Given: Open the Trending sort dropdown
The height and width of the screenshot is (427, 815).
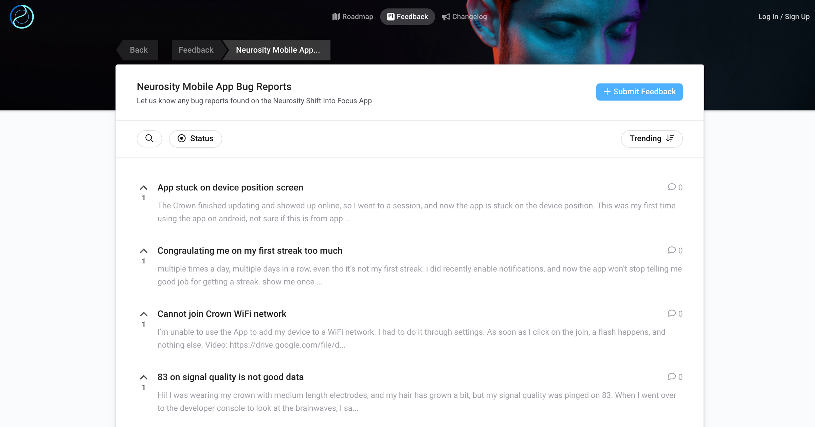Looking at the screenshot, I should [x=651, y=138].
